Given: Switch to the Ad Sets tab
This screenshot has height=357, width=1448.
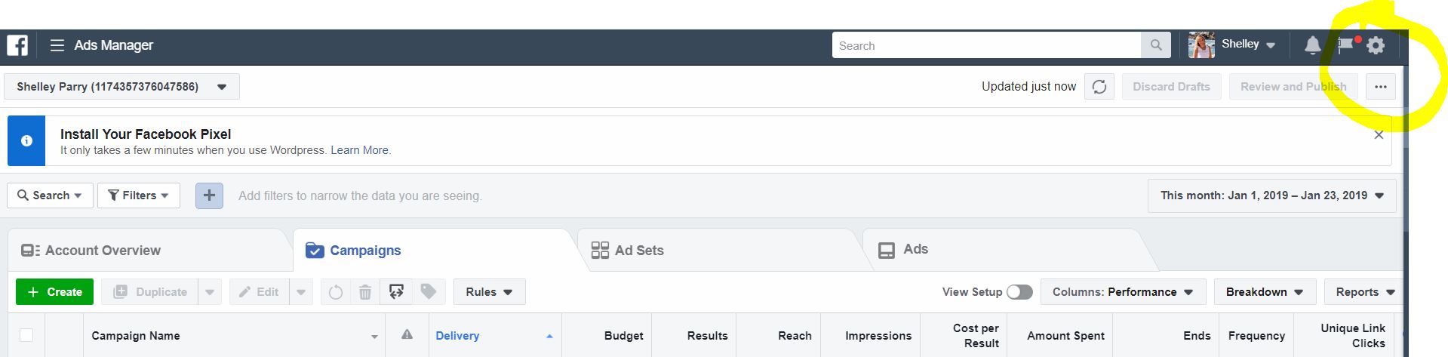Looking at the screenshot, I should tap(628, 251).
